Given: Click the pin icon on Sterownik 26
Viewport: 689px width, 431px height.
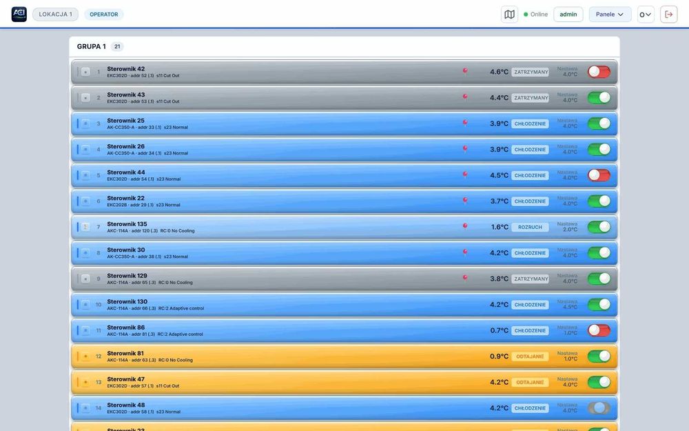Looking at the screenshot, I should click(465, 149).
